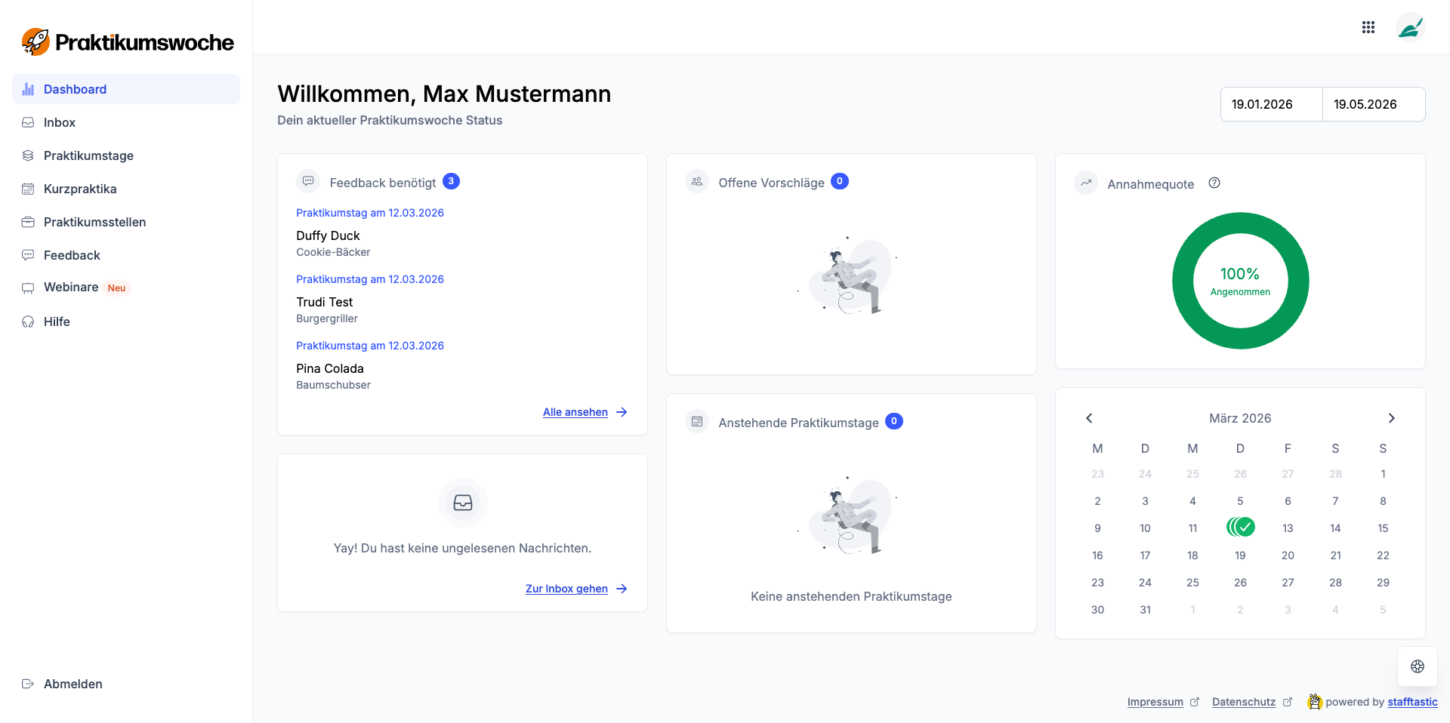Click the user profile avatar
The image size is (1450, 723).
(1409, 28)
